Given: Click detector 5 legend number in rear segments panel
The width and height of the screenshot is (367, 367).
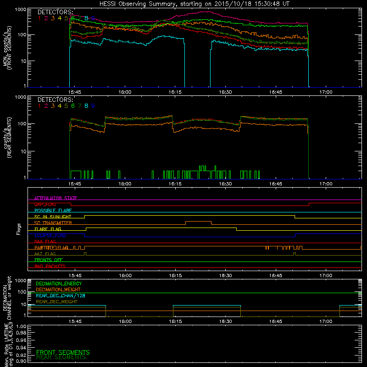Looking at the screenshot, I should click(66, 106).
